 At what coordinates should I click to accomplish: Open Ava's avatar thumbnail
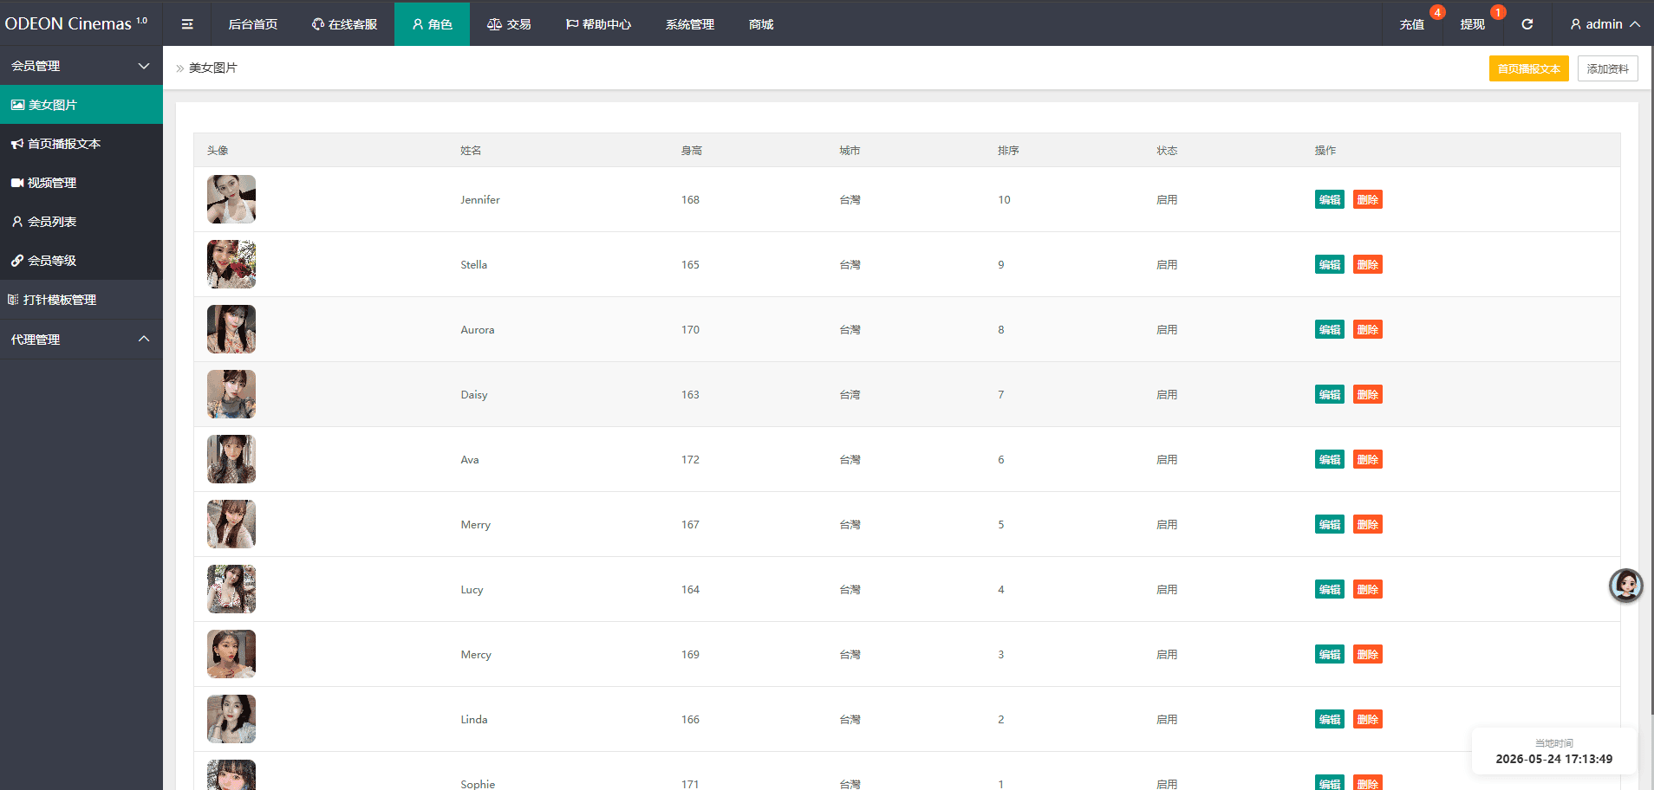click(x=231, y=459)
